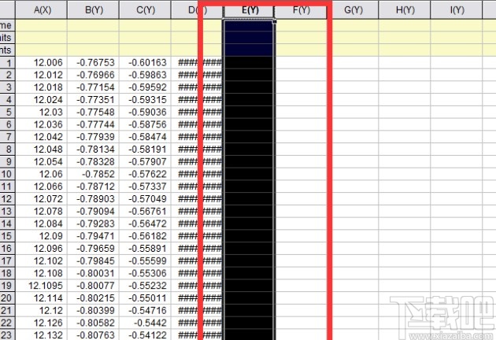
Task: Click cell with value -0.57337
Action: 145,187
